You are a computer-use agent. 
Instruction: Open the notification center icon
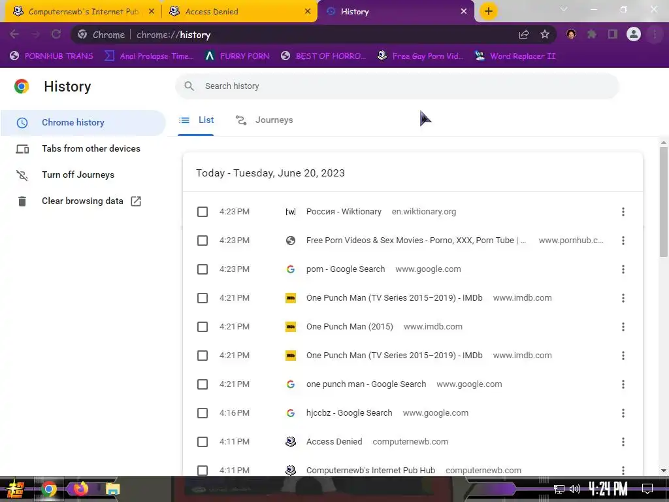click(x=647, y=489)
